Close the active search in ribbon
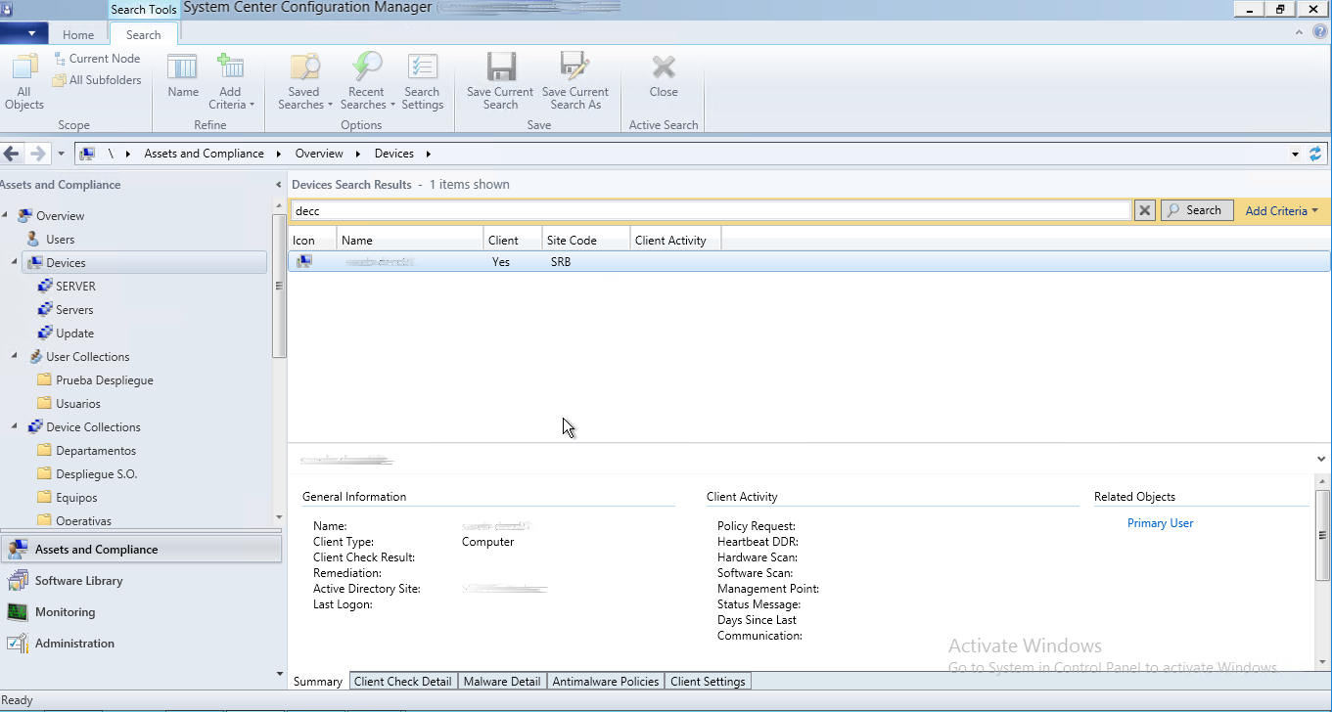This screenshot has width=1332, height=712. 664,68
